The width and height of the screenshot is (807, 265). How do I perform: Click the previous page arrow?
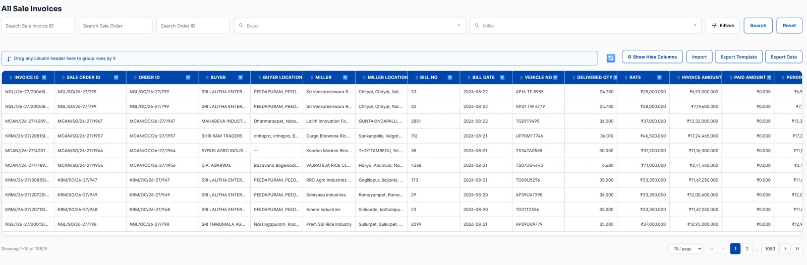coord(723,248)
